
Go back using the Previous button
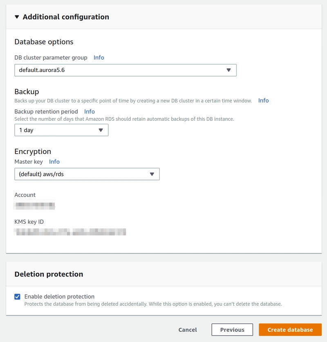(x=232, y=330)
